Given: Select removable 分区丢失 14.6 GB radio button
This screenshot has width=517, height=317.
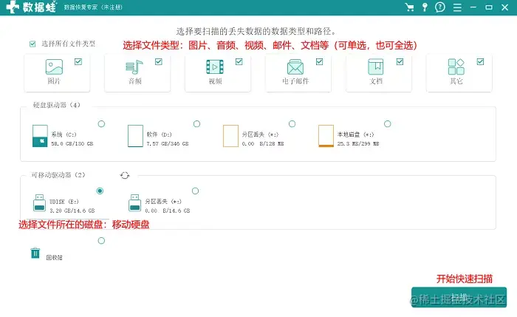Looking at the screenshot, I should pyautogui.click(x=195, y=191).
